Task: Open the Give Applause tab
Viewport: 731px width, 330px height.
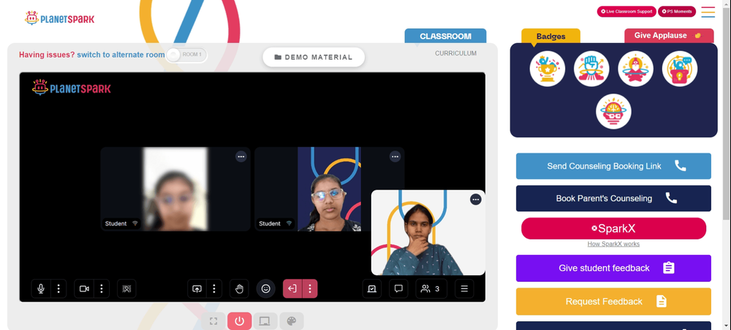Action: [x=669, y=35]
